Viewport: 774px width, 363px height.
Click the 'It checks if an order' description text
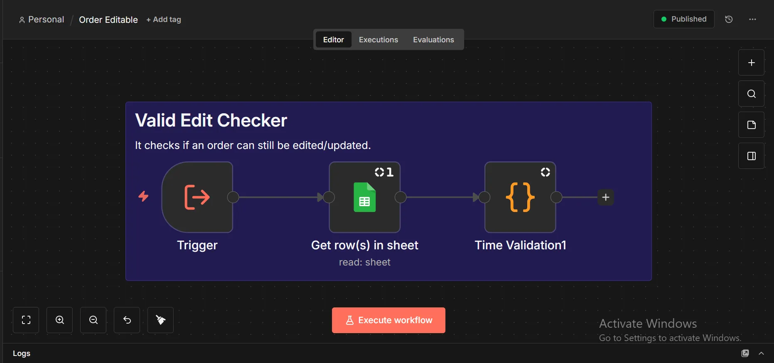253,145
